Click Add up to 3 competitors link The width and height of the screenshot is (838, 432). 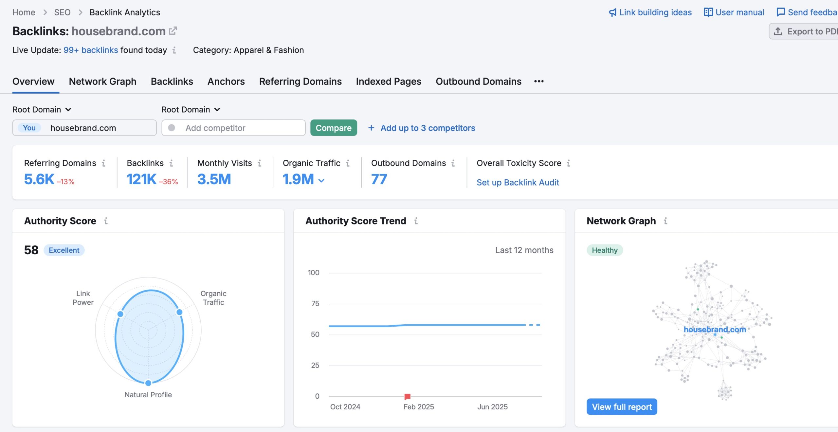coord(428,128)
